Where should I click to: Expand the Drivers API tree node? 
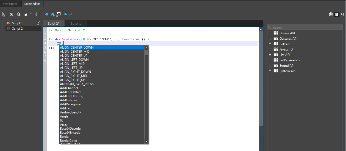click(270, 33)
